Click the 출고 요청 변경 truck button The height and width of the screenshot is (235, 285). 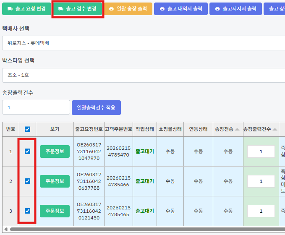click(x=25, y=9)
